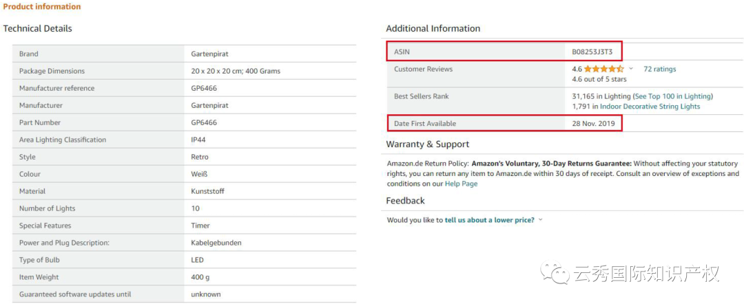Image resolution: width=744 pixels, height=306 pixels.
Task: Open the Indoor Decorative String Lights category link
Action: coord(650,107)
